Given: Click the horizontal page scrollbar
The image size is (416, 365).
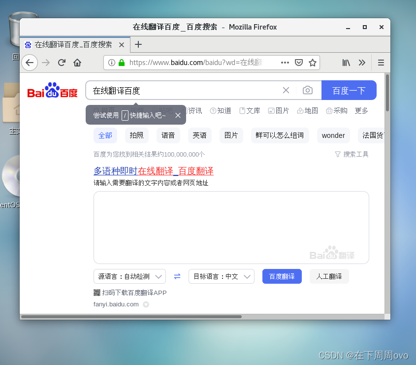Looking at the screenshot, I should [x=131, y=317].
